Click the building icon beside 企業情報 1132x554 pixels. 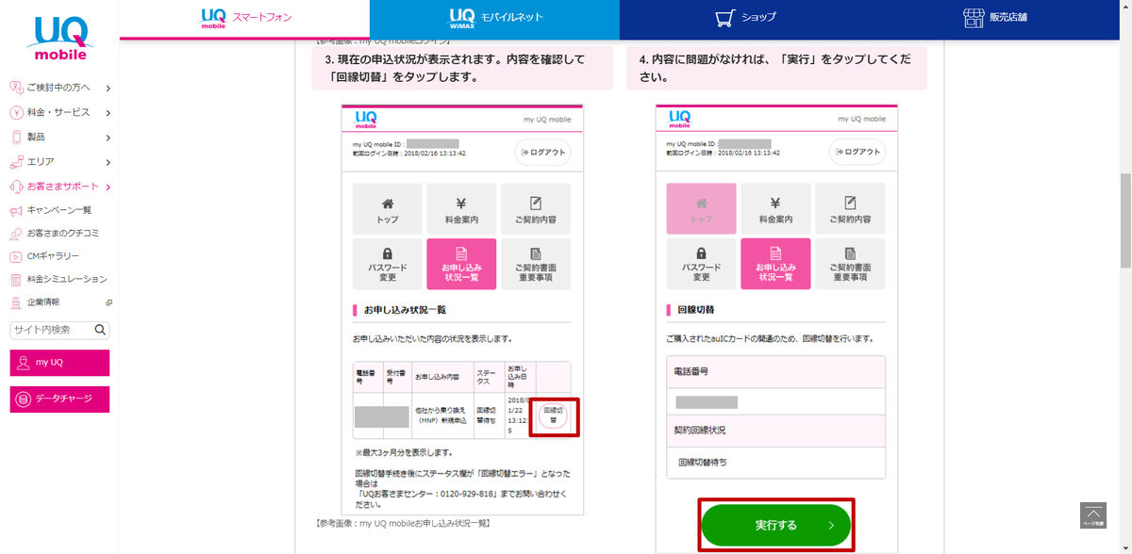click(x=16, y=302)
